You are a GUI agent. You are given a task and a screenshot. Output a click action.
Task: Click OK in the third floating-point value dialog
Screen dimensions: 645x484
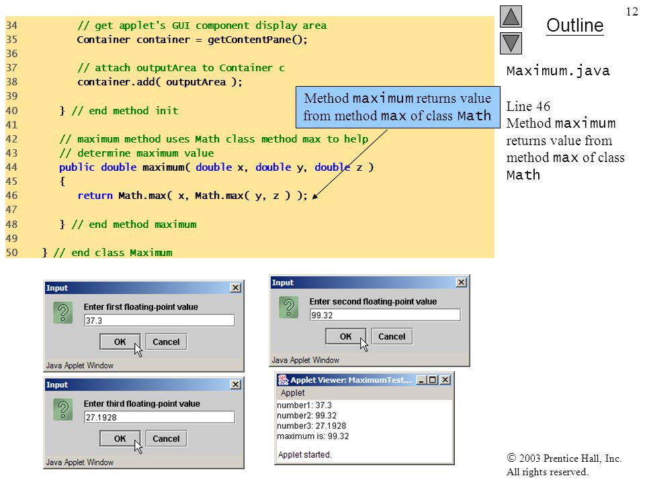click(x=120, y=438)
